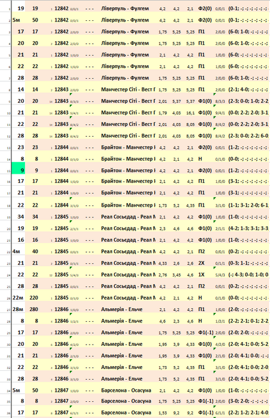
Task: Select row header 1
Action: click(10, 10)
